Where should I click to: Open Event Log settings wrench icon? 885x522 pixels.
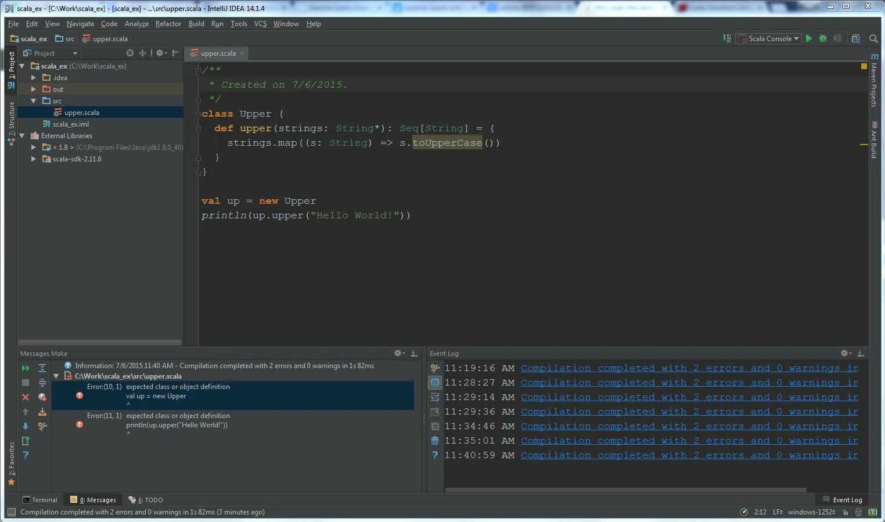coord(435,368)
